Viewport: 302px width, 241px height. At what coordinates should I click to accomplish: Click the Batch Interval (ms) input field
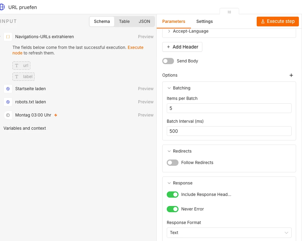pos(229,131)
